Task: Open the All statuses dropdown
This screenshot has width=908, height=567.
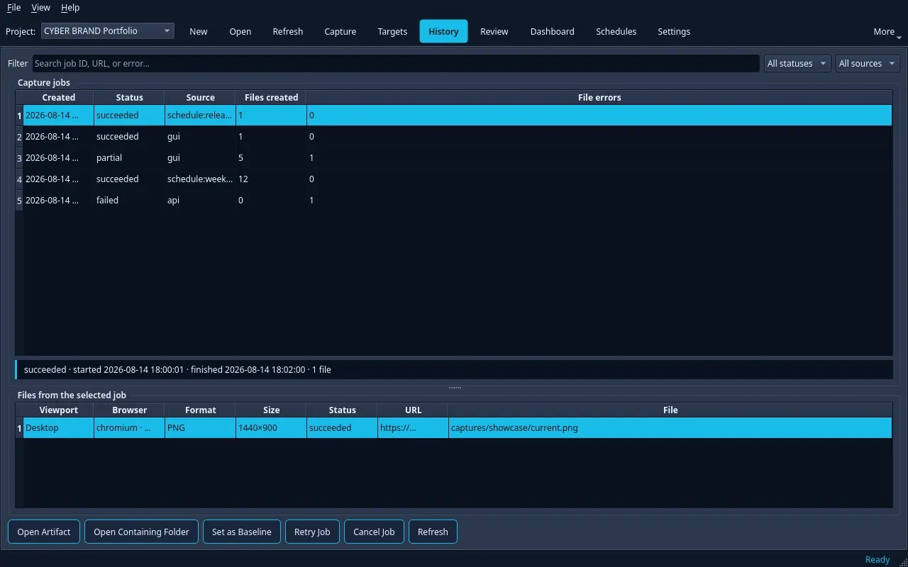Action: pyautogui.click(x=797, y=63)
